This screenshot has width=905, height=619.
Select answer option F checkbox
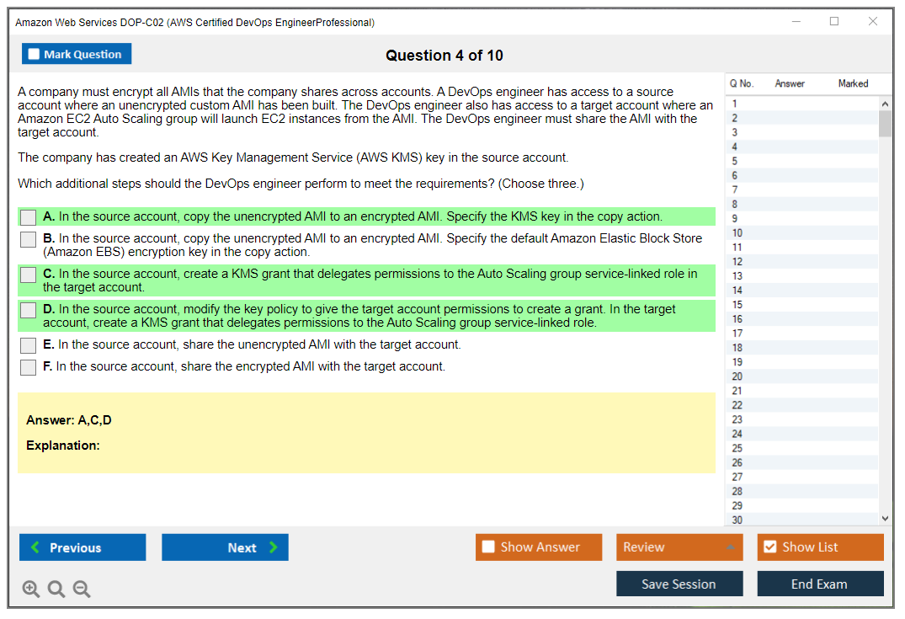[29, 367]
